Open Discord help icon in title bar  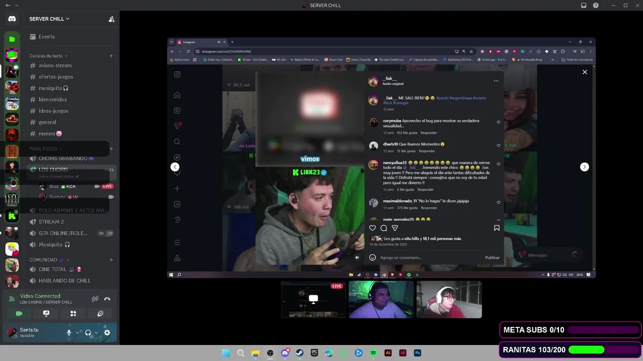pyautogui.click(x=596, y=6)
